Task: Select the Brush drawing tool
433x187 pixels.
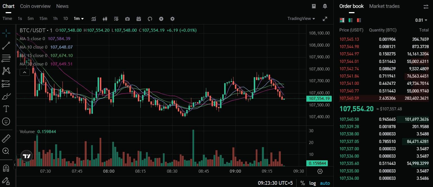Action: click(6, 96)
